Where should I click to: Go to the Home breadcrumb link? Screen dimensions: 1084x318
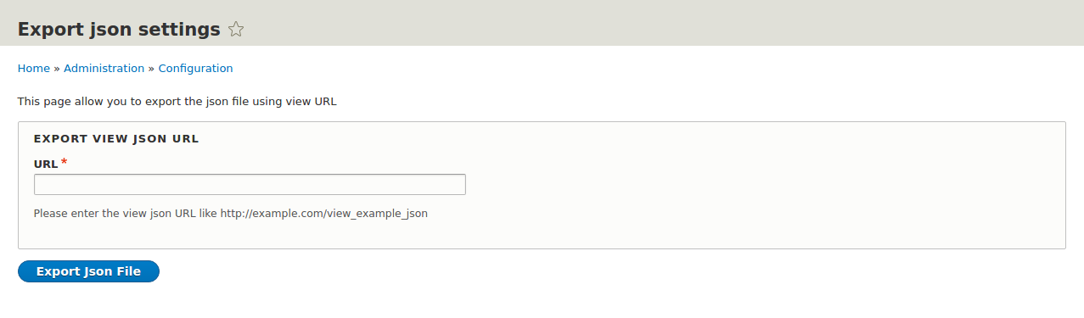(x=34, y=69)
